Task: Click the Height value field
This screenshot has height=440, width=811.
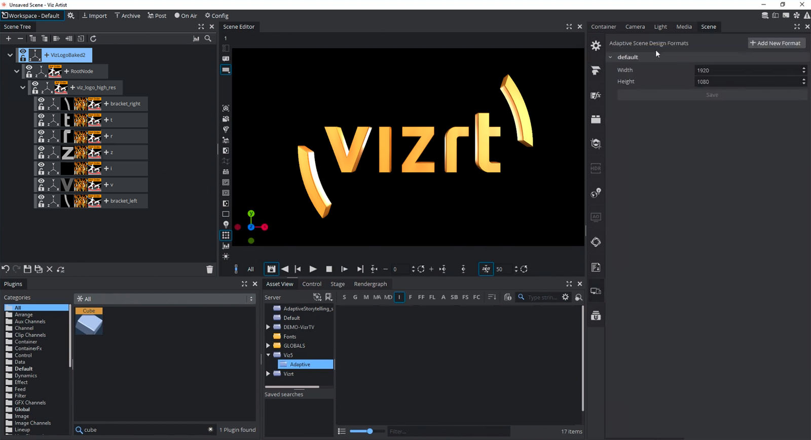Action: point(747,82)
